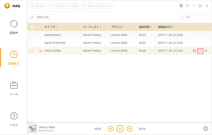Open the hamburger menu
This screenshot has width=212, height=135.
point(187,6)
